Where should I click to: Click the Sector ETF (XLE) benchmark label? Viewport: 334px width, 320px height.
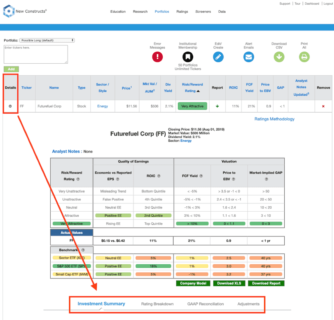pos(72,258)
